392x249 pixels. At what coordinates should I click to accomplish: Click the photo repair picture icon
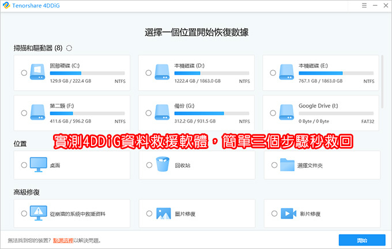[x=164, y=213]
